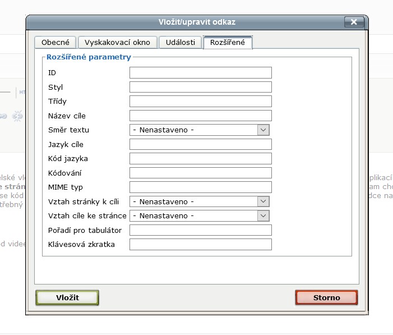The image size is (393, 335).
Task: Expand Vztah cíle ke stránce dropdown
Action: [x=200, y=215]
